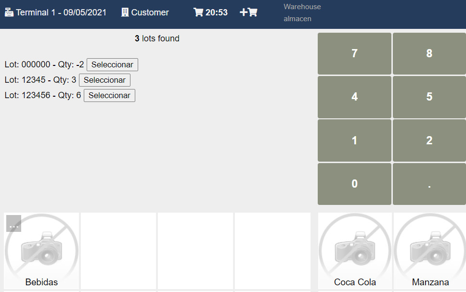Select lot 123456 with quantity 6
Viewport: 466px width, 292px height.
(109, 95)
